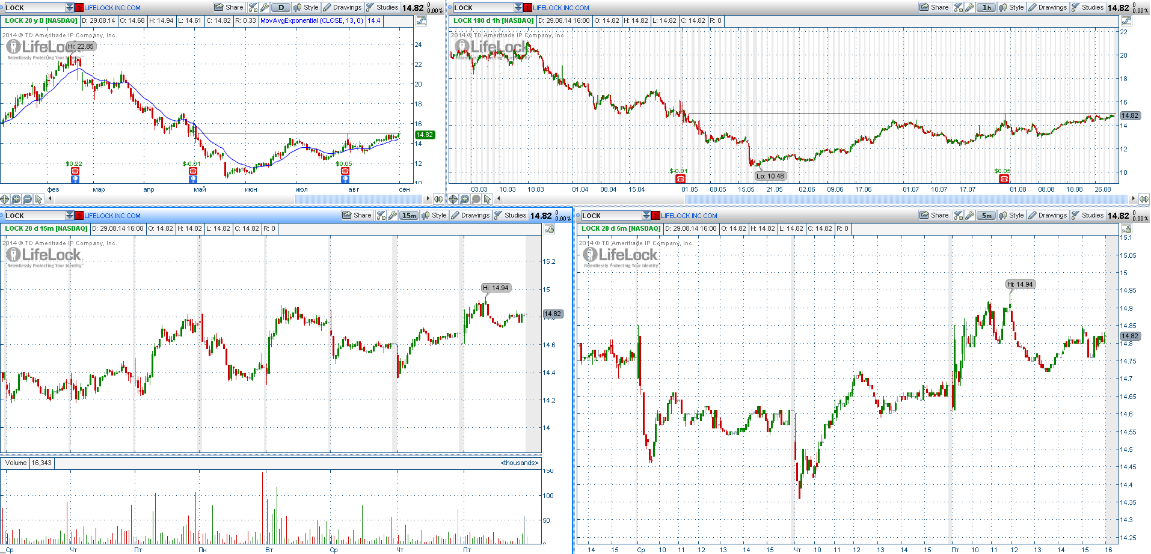Open chart settings wrench in 5m chart

tap(970, 215)
